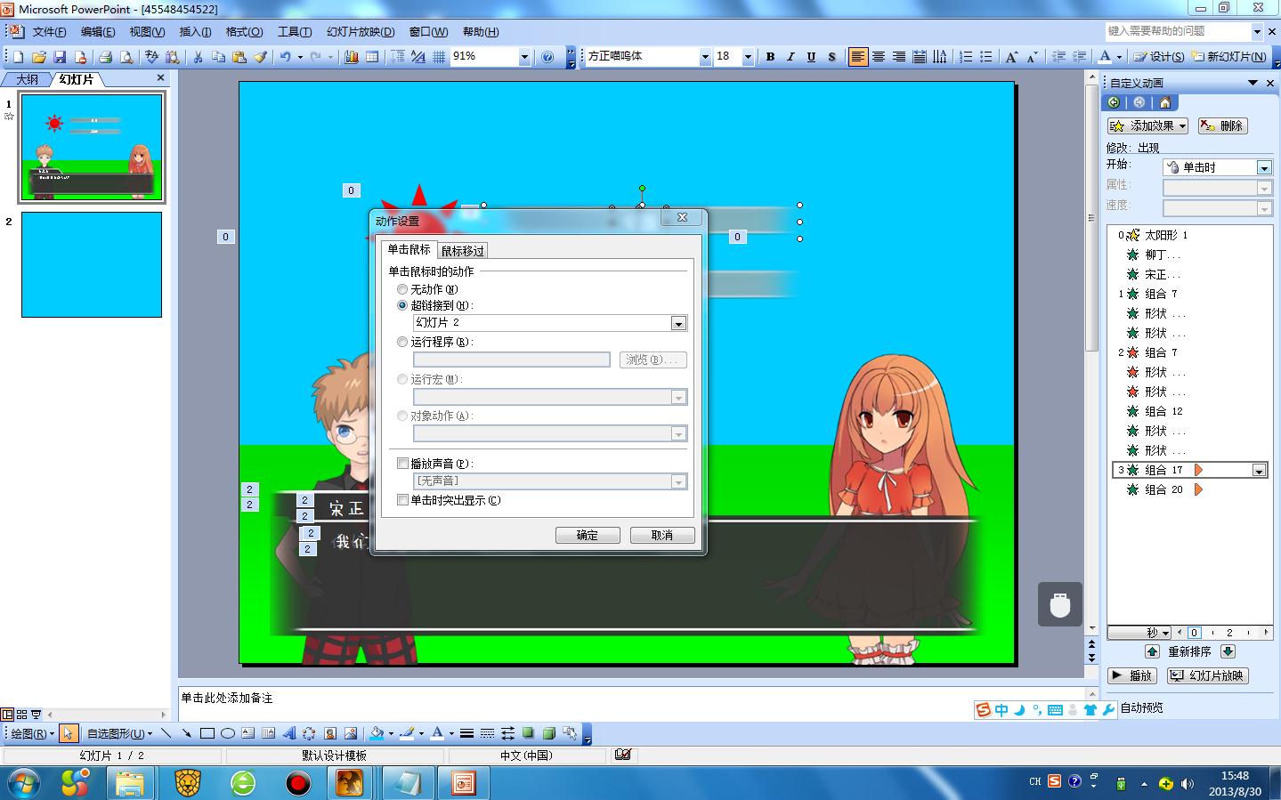Apply text shadow with S button
This screenshot has height=800, width=1281.
click(831, 57)
